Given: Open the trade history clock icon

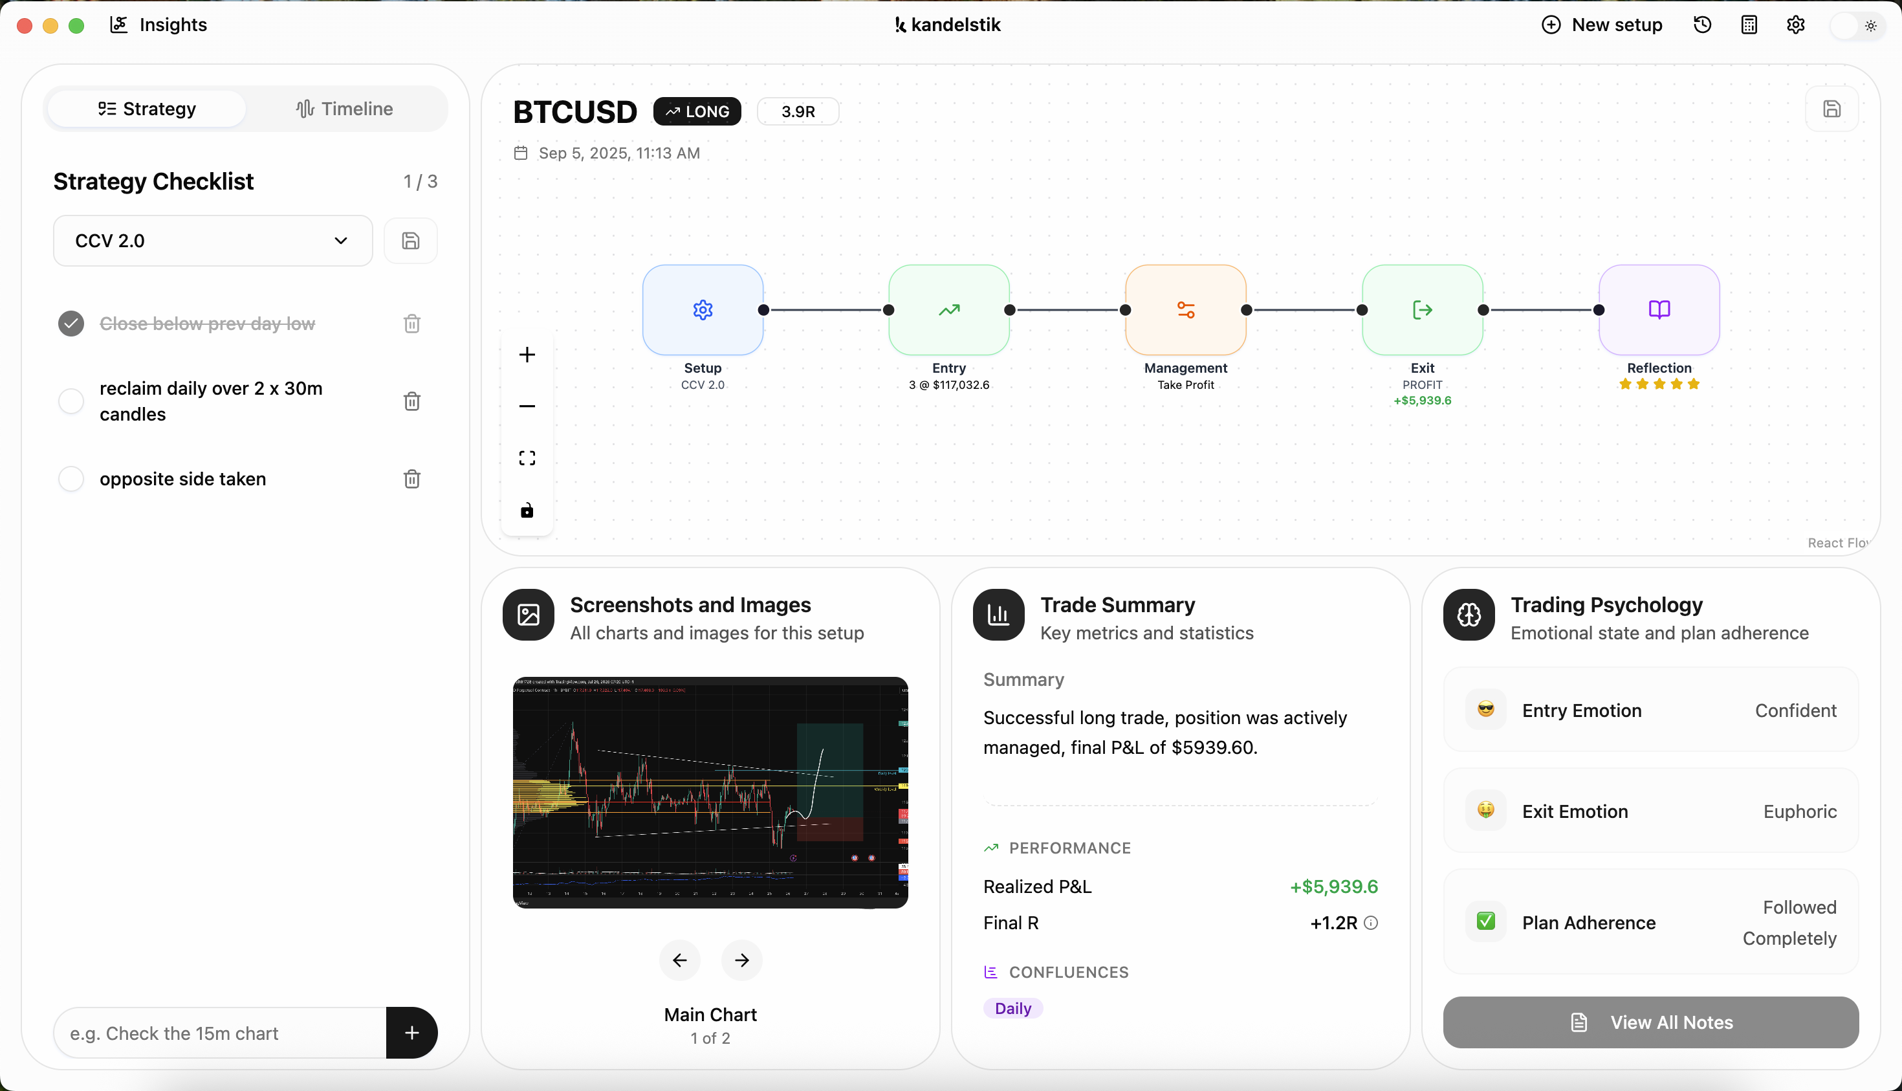Looking at the screenshot, I should pyautogui.click(x=1702, y=25).
